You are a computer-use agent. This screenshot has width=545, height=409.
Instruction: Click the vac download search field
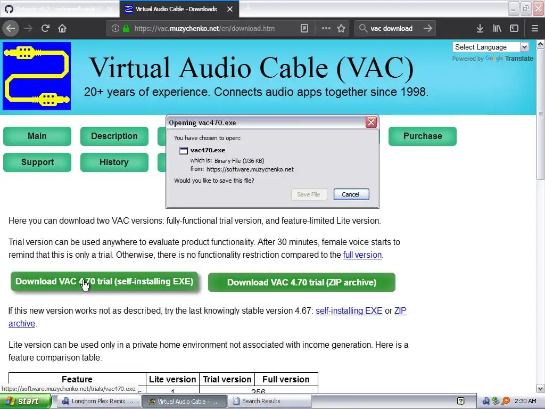394,29
